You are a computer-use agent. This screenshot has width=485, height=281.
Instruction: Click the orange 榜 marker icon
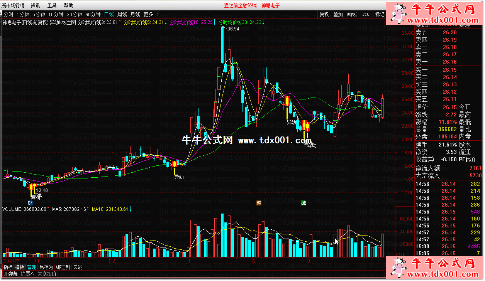(259, 203)
